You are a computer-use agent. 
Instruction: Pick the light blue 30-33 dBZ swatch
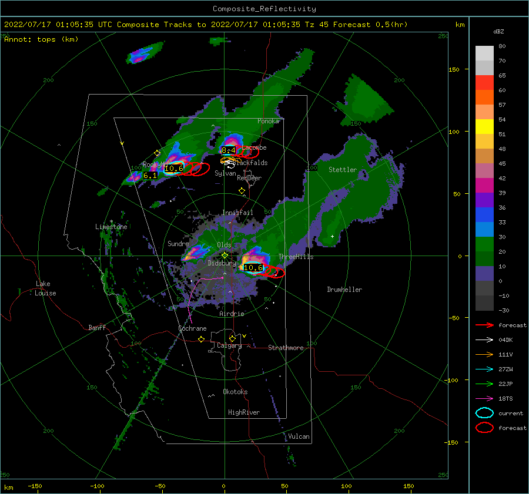tap(484, 230)
